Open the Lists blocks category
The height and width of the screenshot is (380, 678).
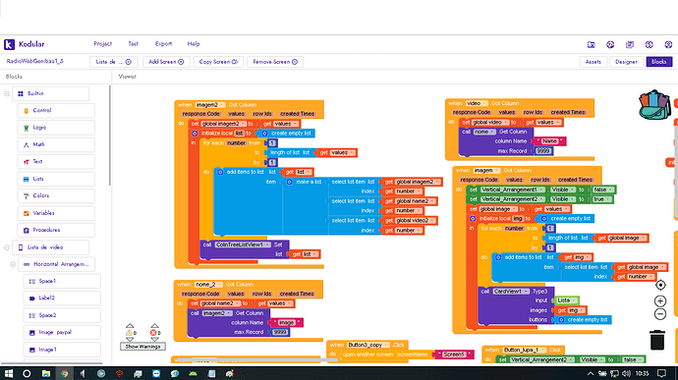(x=56, y=179)
